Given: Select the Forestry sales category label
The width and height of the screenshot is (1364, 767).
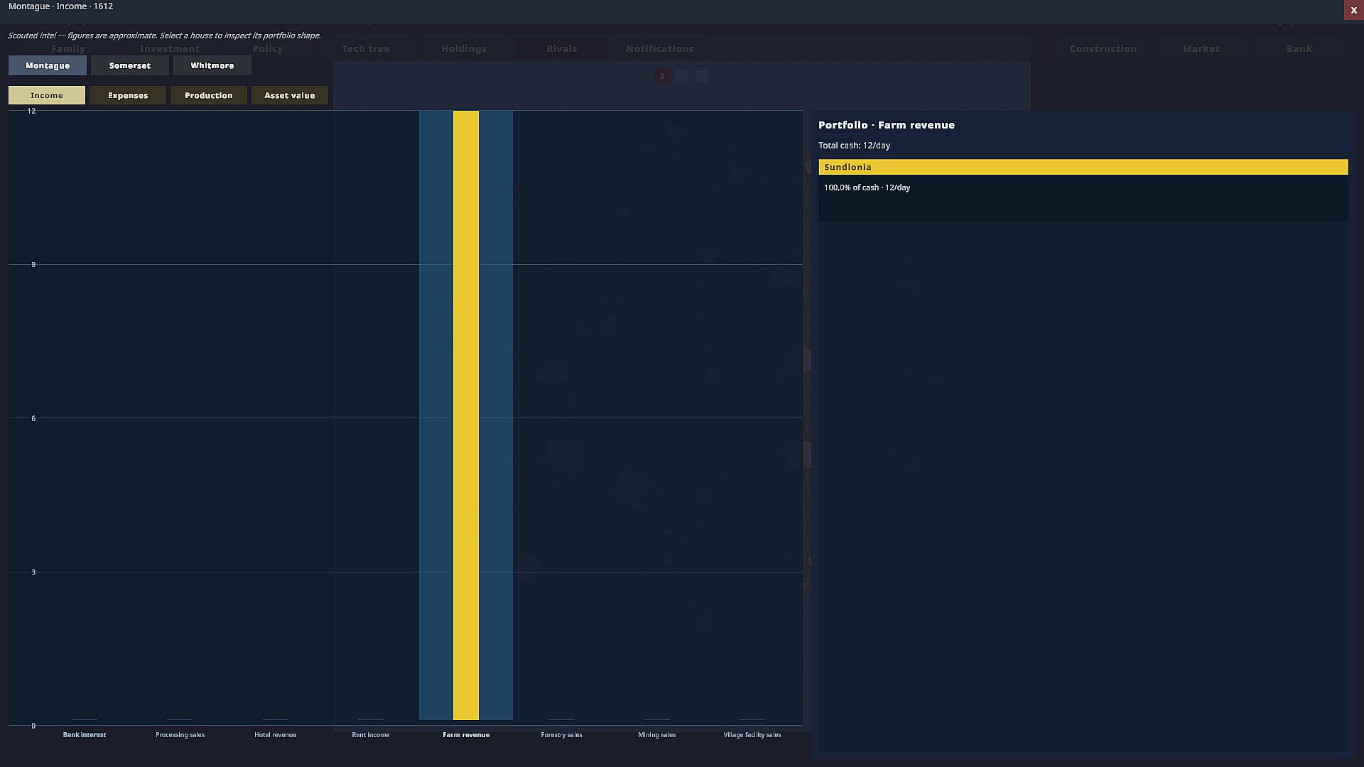Looking at the screenshot, I should click(561, 735).
